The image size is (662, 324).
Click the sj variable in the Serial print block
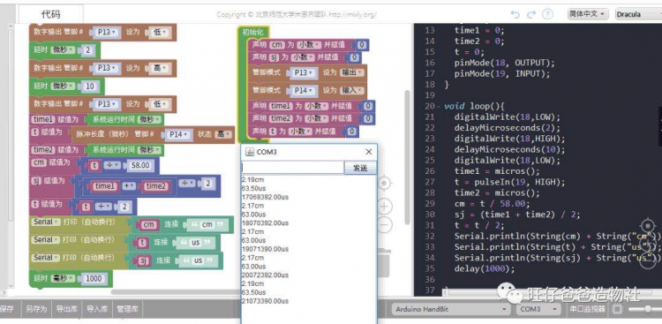143,261
